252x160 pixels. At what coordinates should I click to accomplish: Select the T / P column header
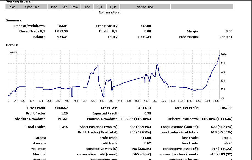coord(113,7)
